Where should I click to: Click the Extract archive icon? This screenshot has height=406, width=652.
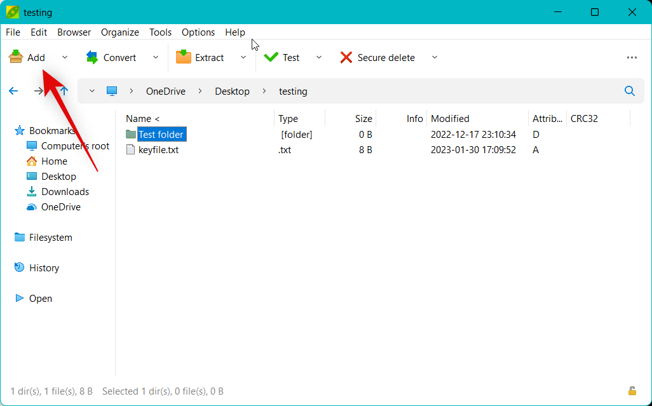tap(184, 57)
